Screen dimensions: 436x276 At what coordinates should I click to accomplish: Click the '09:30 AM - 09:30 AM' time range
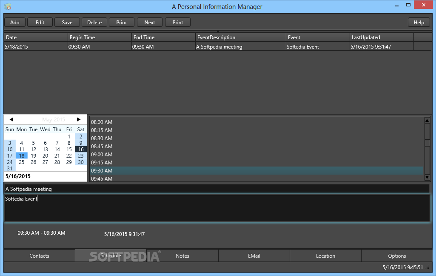tap(41, 233)
